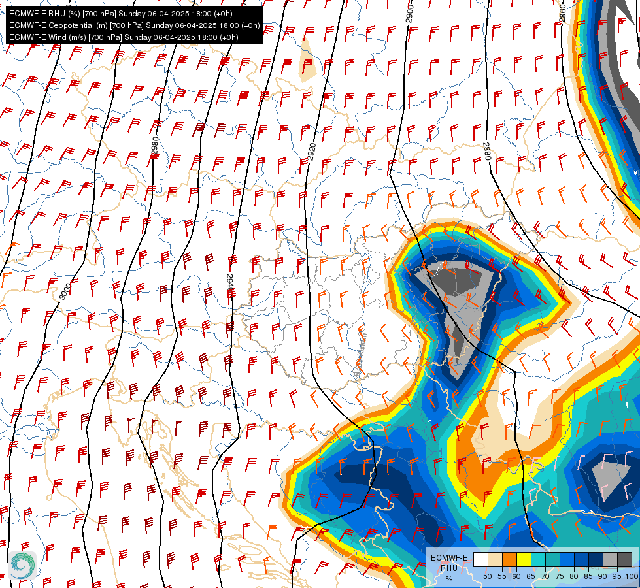
Task: Click the dark gray 95-100% legend swatch
Action: [x=624, y=559]
